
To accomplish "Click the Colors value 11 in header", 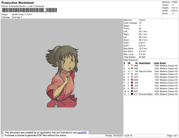I will tap(172, 5).
